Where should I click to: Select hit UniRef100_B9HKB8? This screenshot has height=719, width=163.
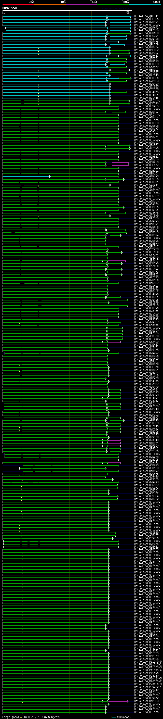click(x=146, y=123)
